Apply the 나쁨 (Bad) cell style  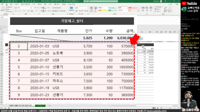tap(132, 8)
